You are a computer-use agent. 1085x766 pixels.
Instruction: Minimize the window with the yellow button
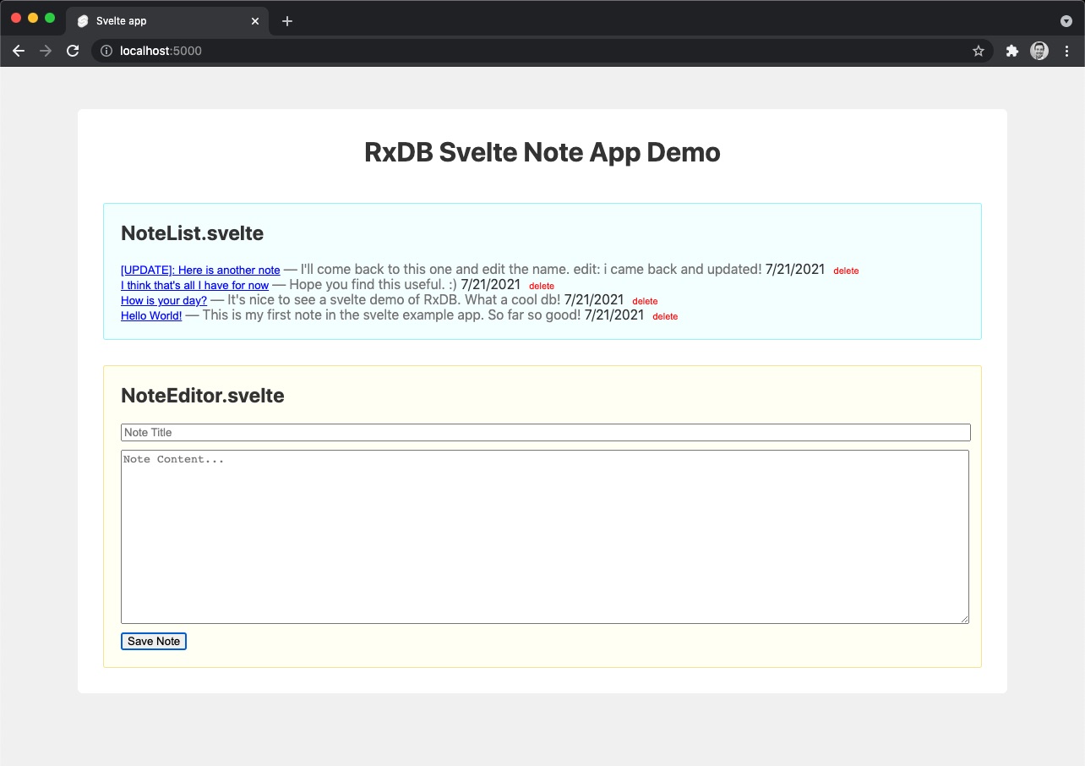pos(33,18)
